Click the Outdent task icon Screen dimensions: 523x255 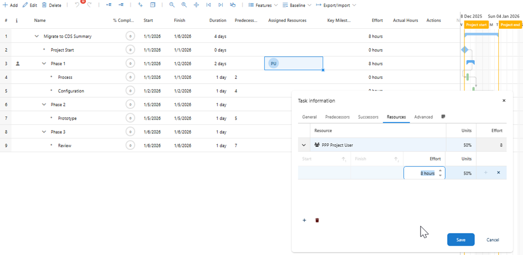pos(109,5)
